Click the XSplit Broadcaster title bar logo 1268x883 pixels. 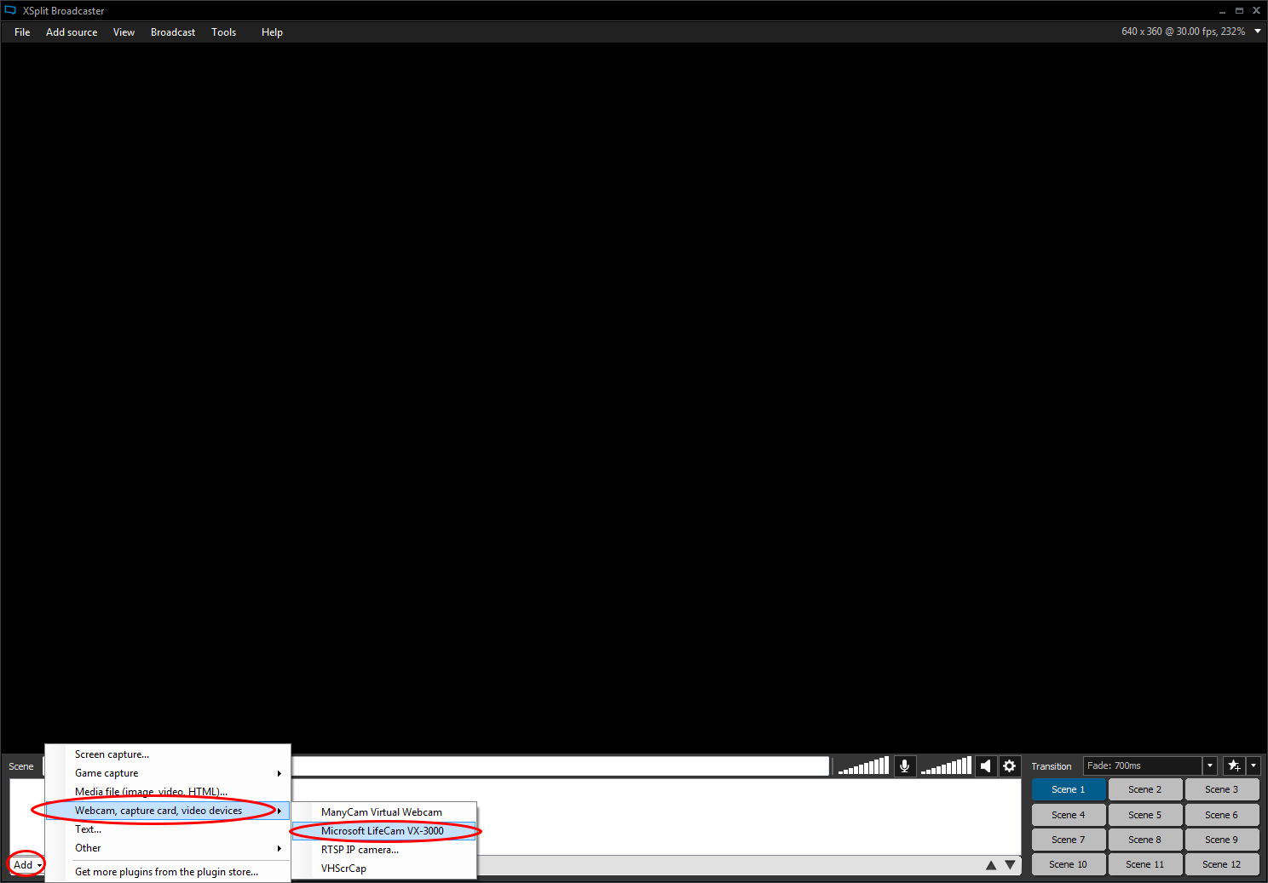[10, 10]
